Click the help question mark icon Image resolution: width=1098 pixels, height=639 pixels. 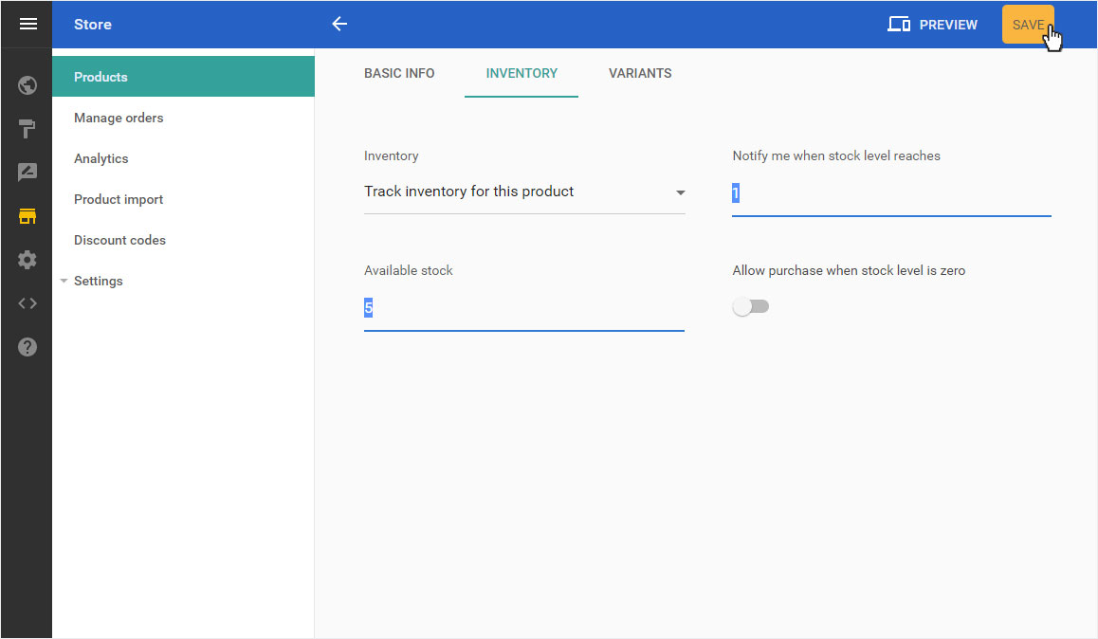[27, 347]
